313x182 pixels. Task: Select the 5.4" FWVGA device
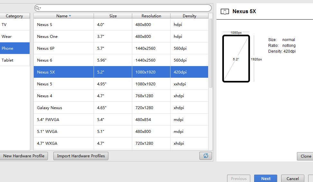[x=121, y=119]
